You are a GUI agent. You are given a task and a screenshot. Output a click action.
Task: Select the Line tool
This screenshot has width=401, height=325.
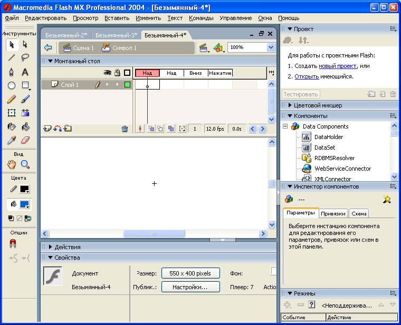(x=12, y=58)
